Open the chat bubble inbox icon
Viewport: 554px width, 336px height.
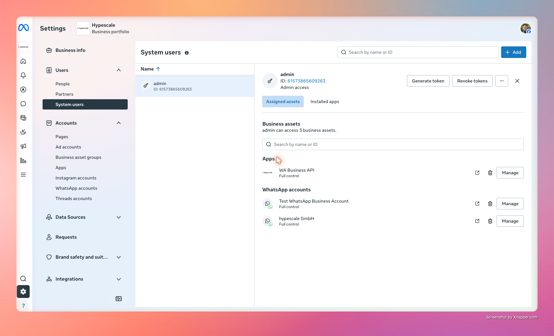(x=23, y=104)
